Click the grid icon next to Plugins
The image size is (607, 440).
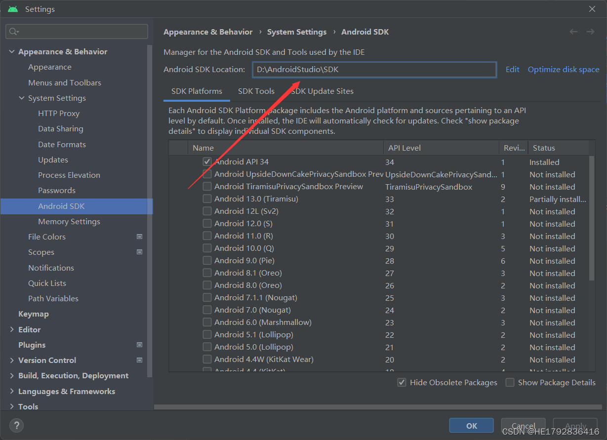pyautogui.click(x=139, y=345)
